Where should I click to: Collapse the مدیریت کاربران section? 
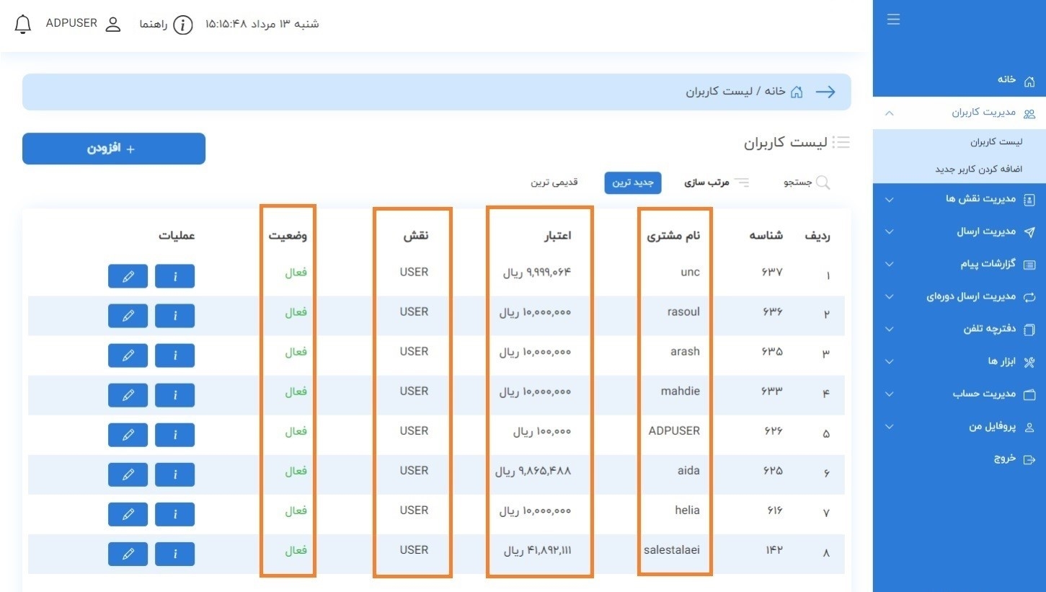[x=983, y=112]
